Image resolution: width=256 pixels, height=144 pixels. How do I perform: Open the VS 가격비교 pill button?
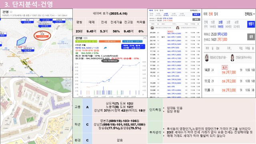[110, 61]
